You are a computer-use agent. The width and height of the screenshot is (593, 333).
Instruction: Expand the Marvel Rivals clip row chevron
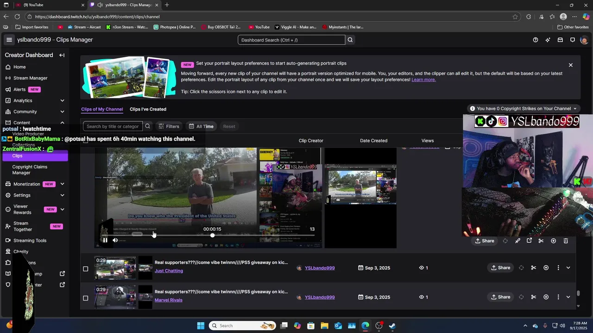point(568,297)
